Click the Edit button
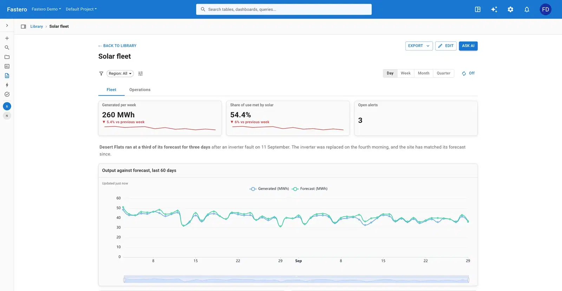 (x=446, y=46)
